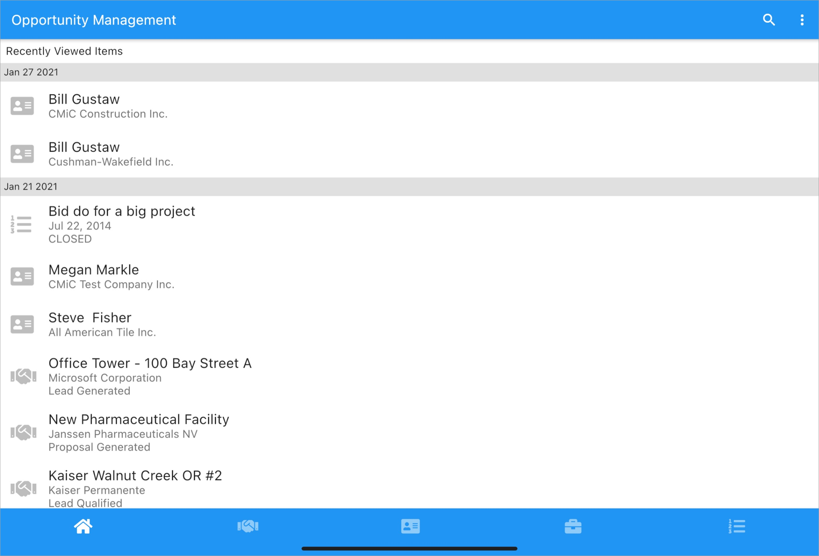The height and width of the screenshot is (556, 819).
Task: Click 'Cushman-Wakefield Inc.' company text
Action: point(111,162)
